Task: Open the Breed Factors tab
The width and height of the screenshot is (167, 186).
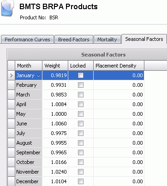Action: click(x=74, y=39)
